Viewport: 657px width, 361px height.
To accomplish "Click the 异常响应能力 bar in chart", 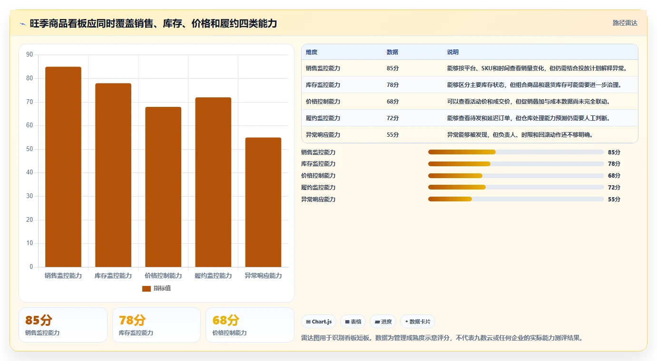I will [263, 202].
